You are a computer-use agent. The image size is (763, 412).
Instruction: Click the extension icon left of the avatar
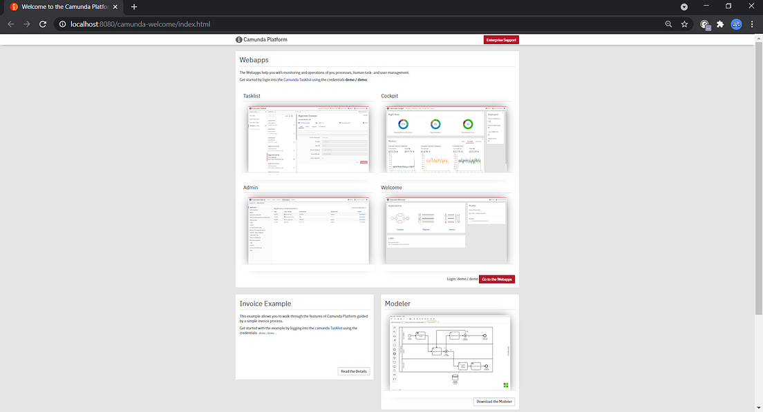pos(704,23)
